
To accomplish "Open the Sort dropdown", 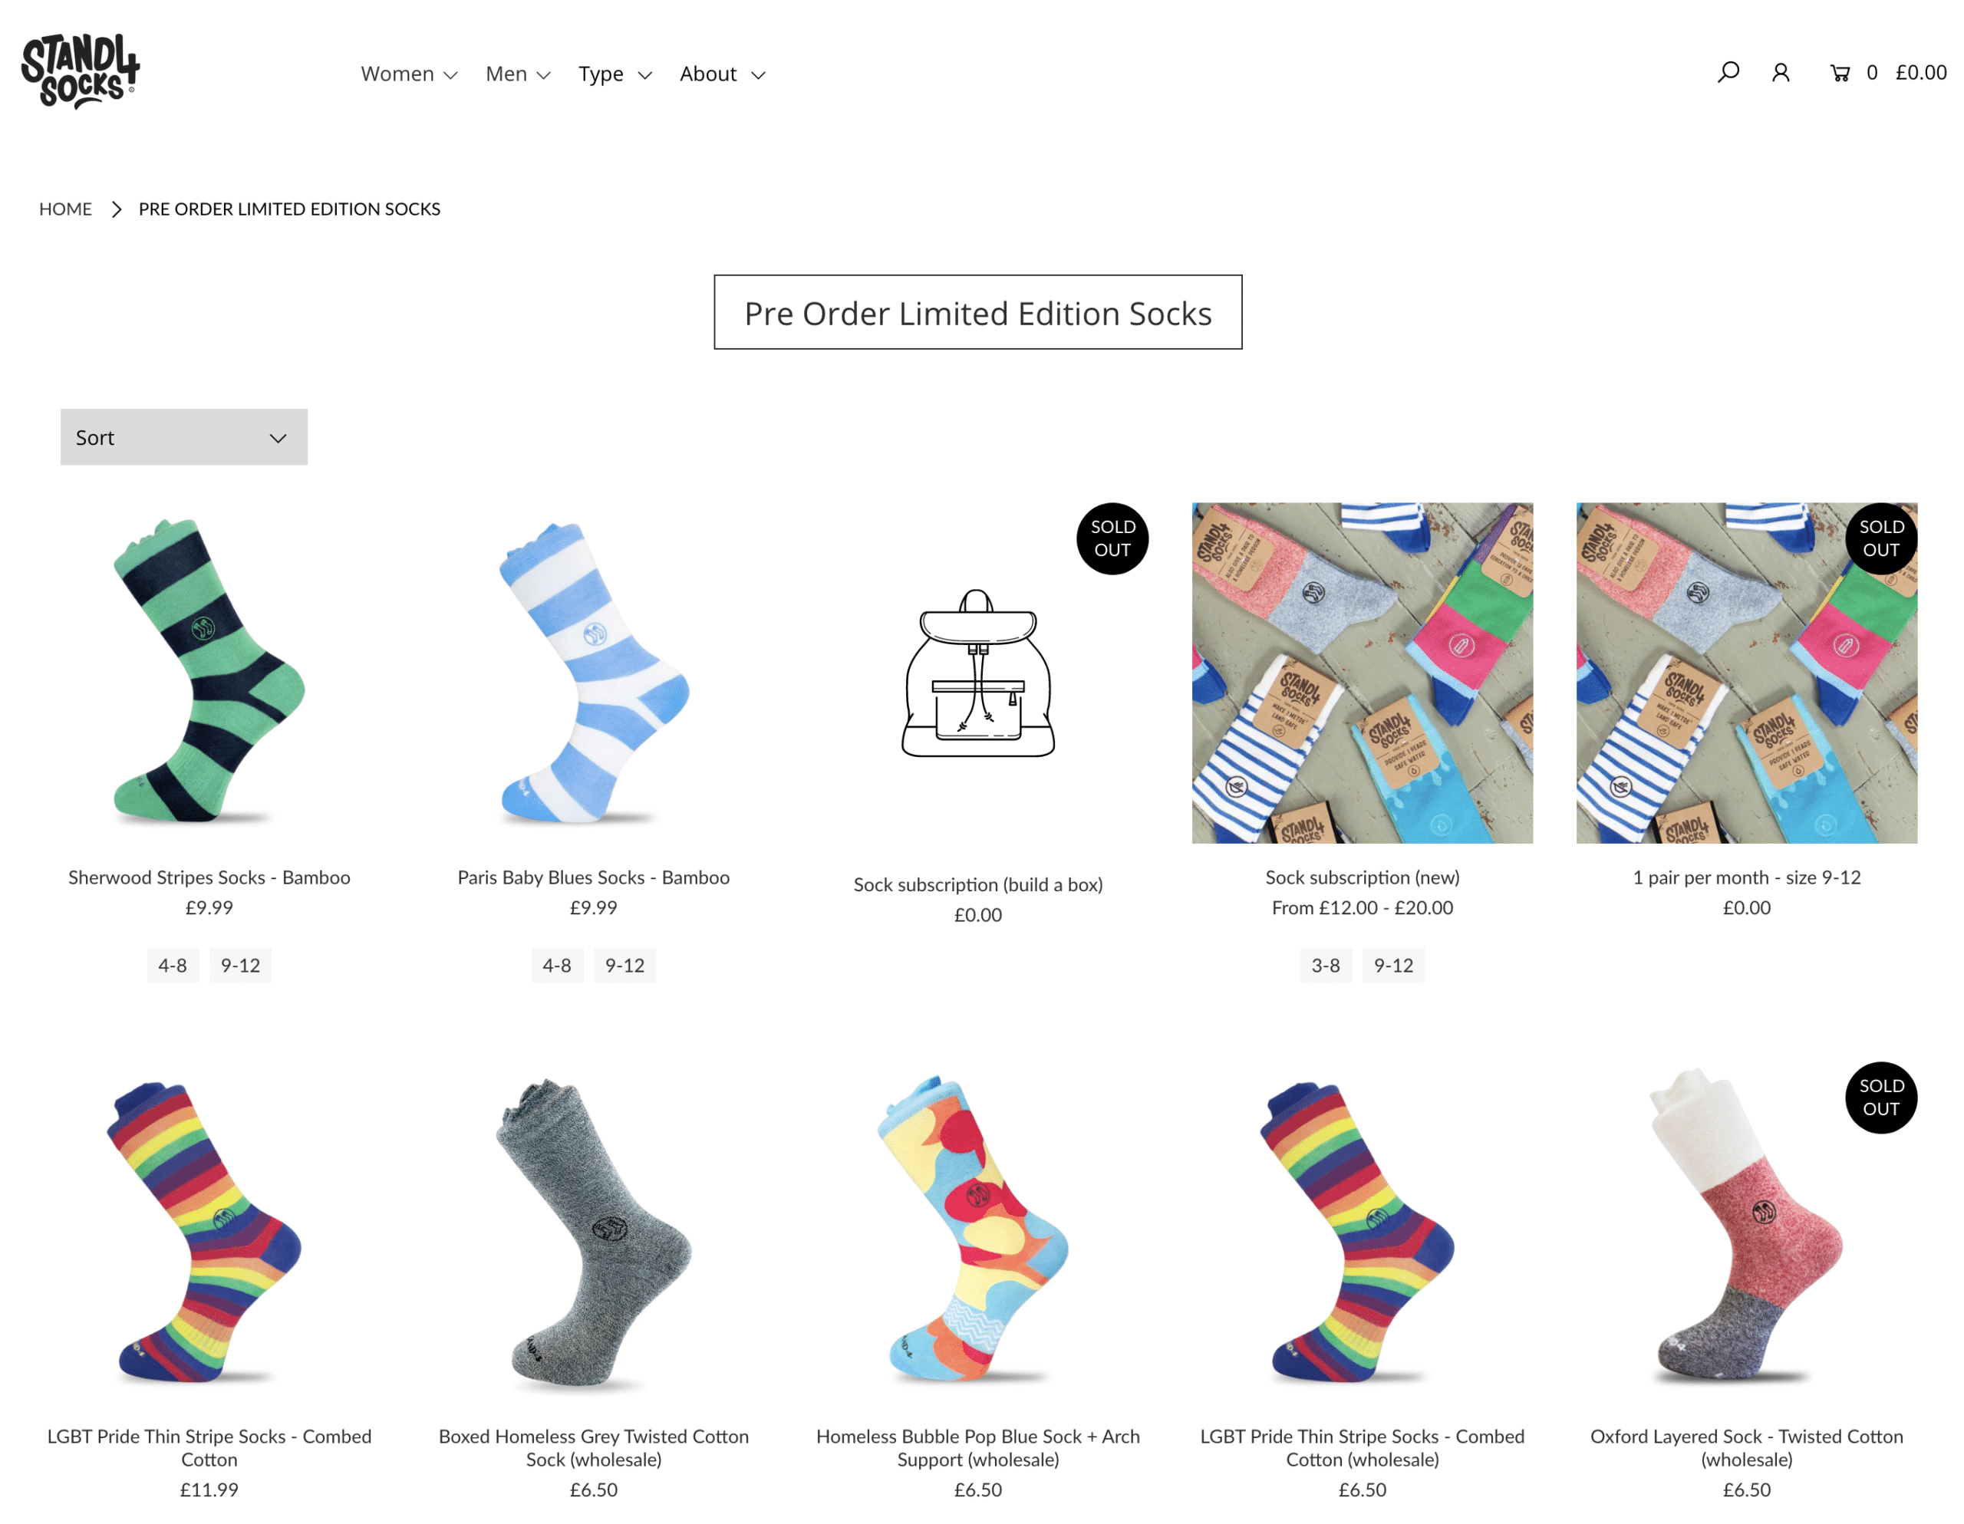I will coord(183,438).
